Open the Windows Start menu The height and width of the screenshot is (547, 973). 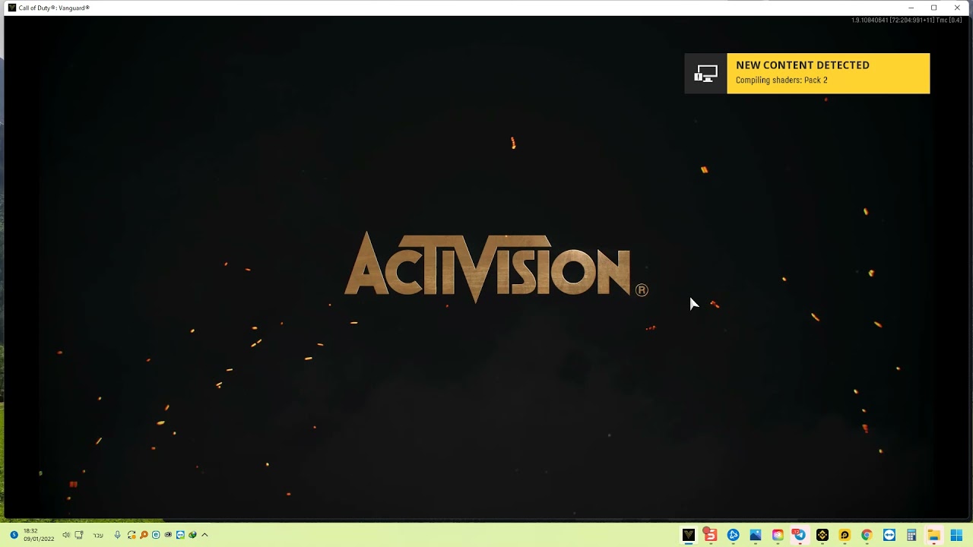point(956,535)
